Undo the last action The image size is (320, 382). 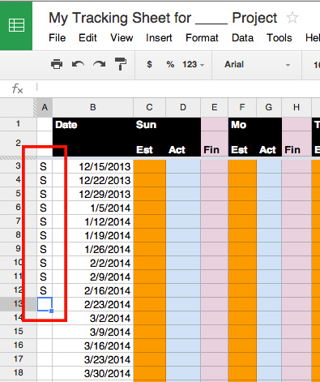(78, 65)
